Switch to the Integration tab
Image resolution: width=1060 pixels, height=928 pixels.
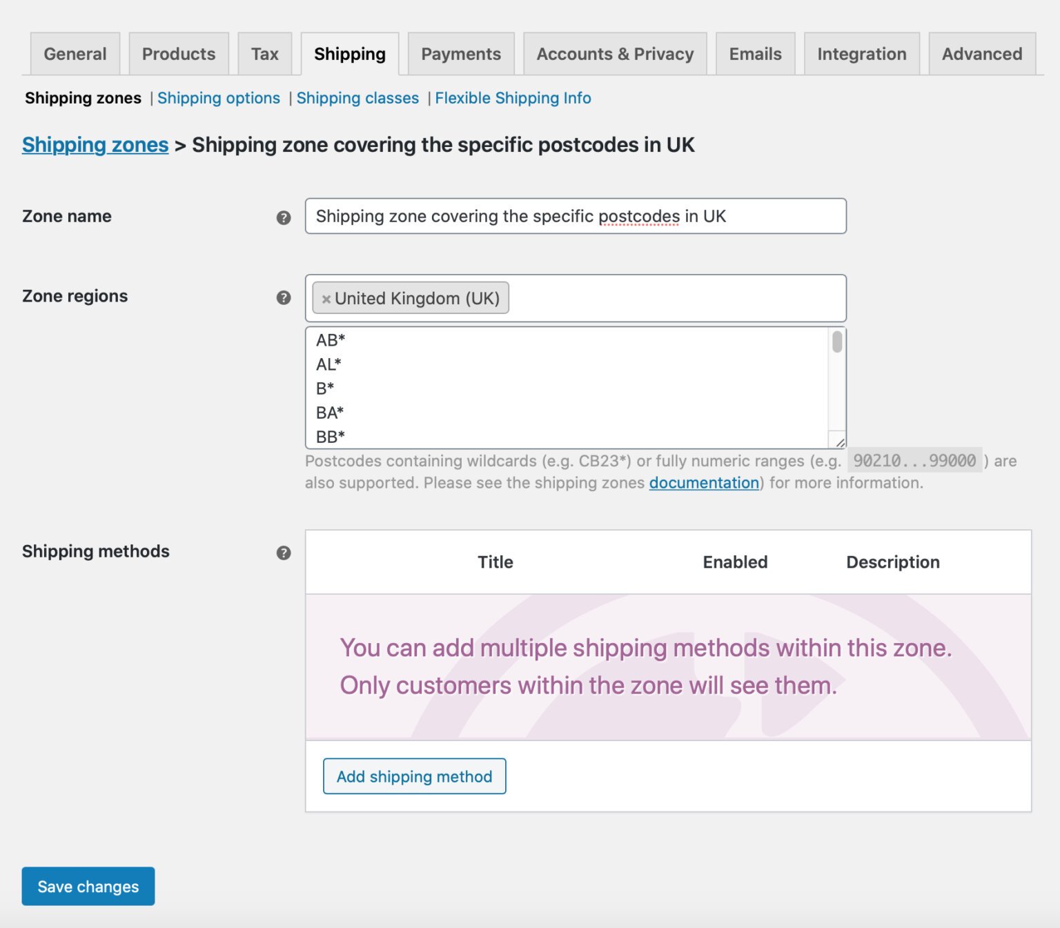point(862,53)
